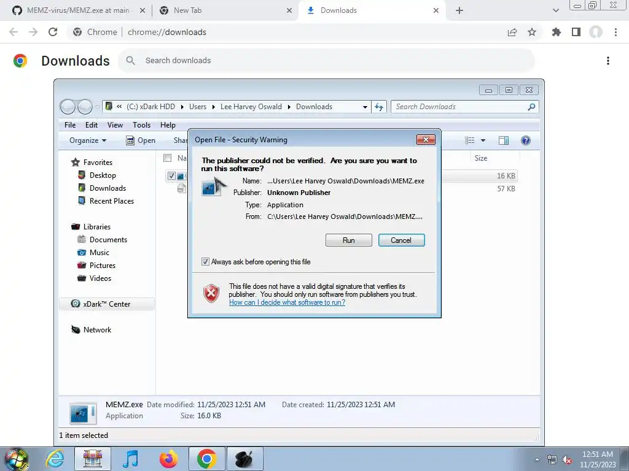Click Search downloads field in Chrome
629x471 pixels.
click(327, 61)
